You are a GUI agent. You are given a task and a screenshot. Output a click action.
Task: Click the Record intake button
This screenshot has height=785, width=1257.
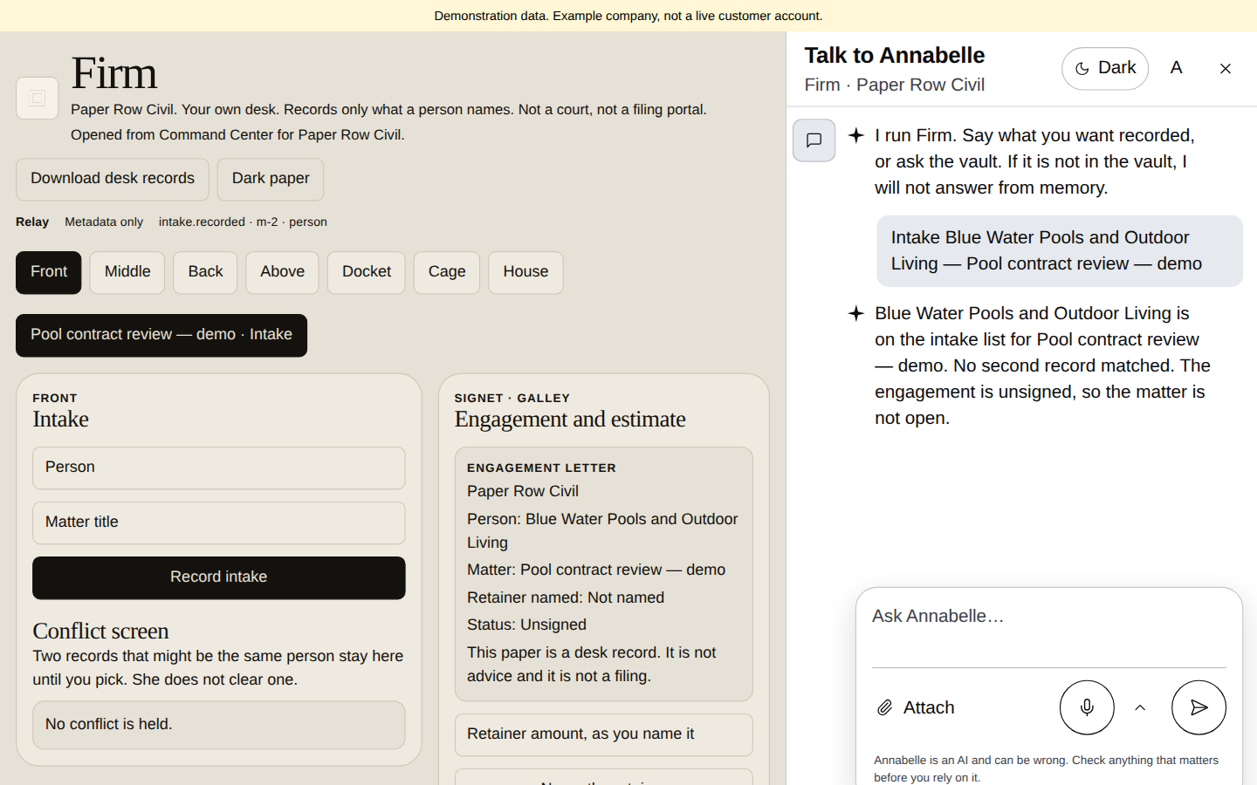(x=219, y=577)
